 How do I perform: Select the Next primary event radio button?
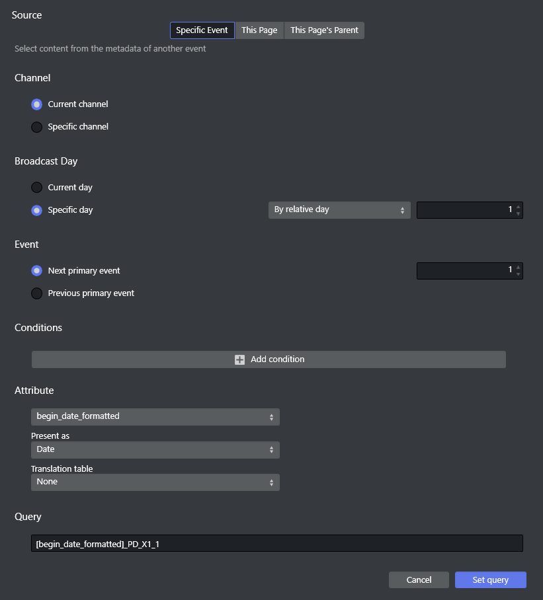click(37, 271)
